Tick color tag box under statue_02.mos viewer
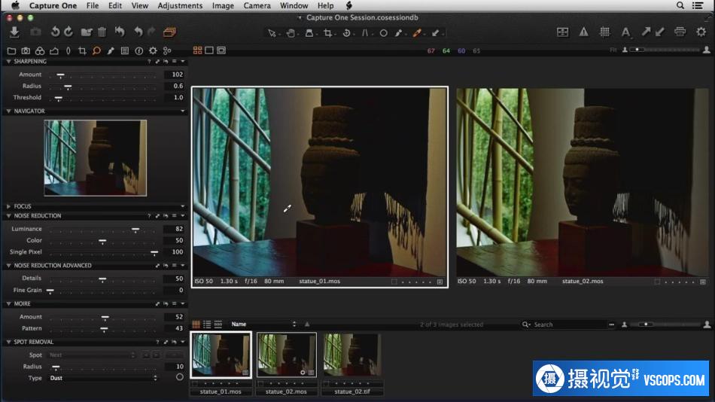This screenshot has height=402, width=715. click(657, 282)
